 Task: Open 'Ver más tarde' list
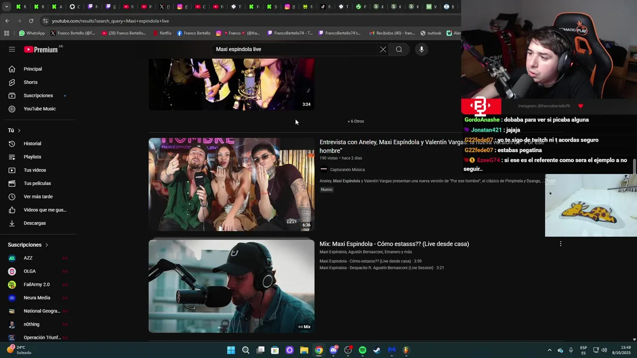(38, 196)
